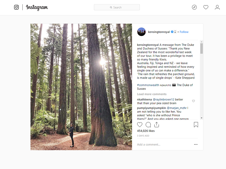
Task: Open the #commonwealth hashtag link
Action: [x=148, y=85]
